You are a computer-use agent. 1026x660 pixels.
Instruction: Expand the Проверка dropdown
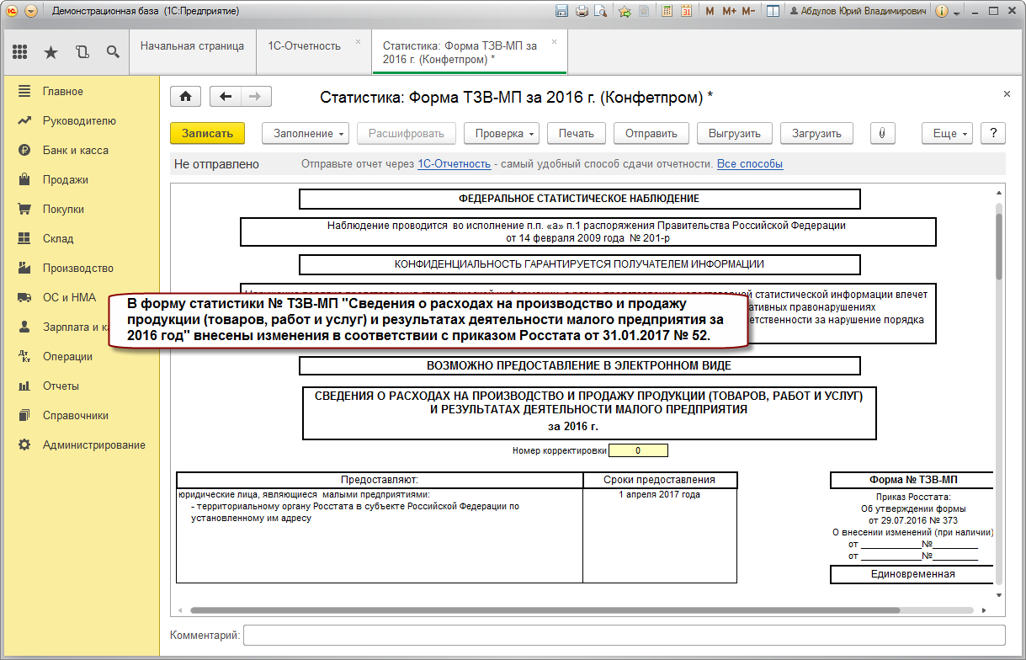point(505,133)
